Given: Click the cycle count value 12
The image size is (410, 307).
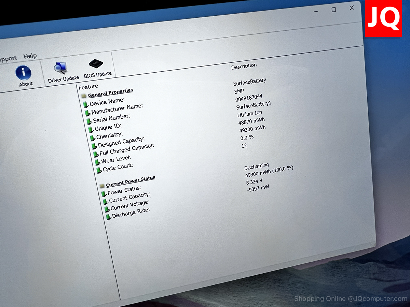Looking at the screenshot, I should click(244, 146).
